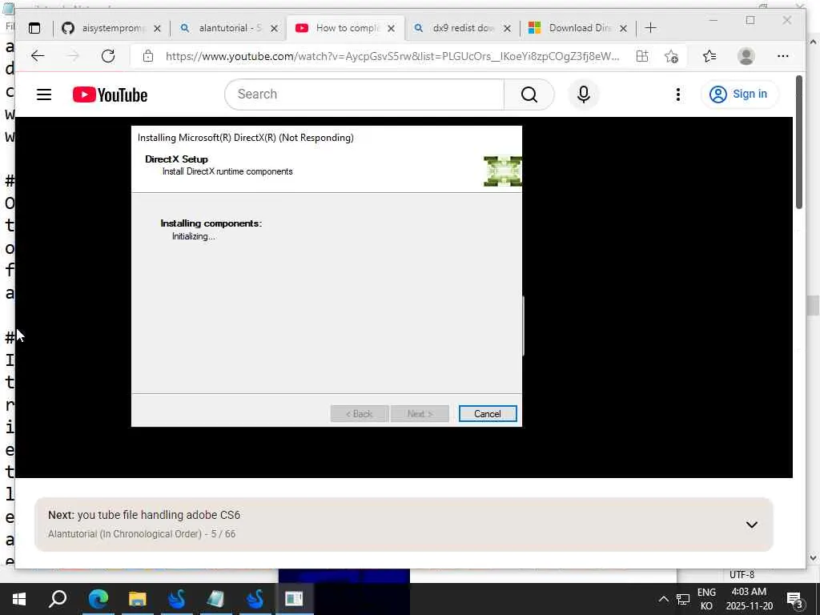The height and width of the screenshot is (615, 820).
Task: Search with your voice microphone icon
Action: pyautogui.click(x=584, y=94)
